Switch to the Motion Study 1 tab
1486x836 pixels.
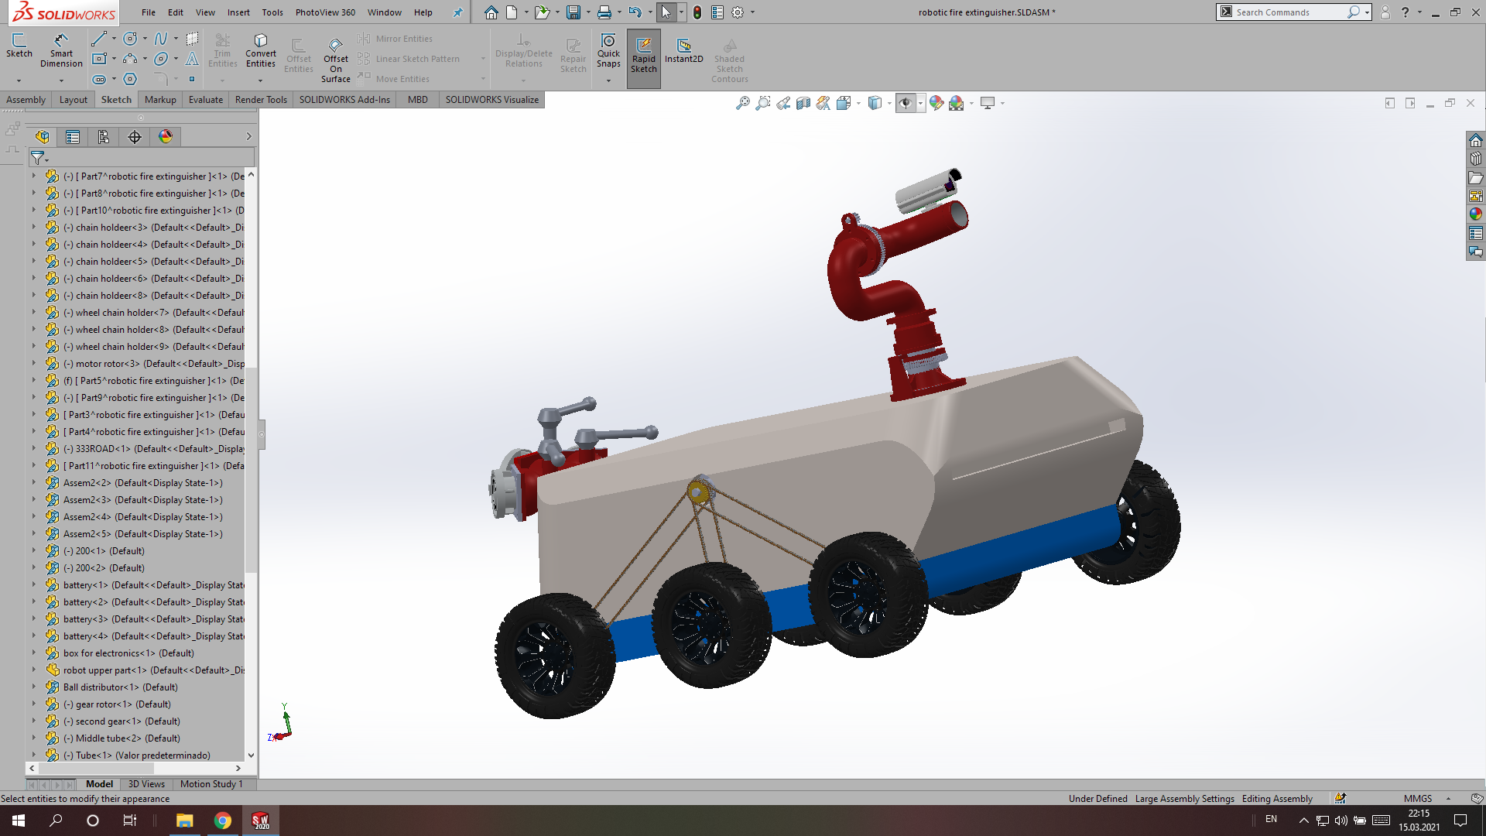(213, 783)
